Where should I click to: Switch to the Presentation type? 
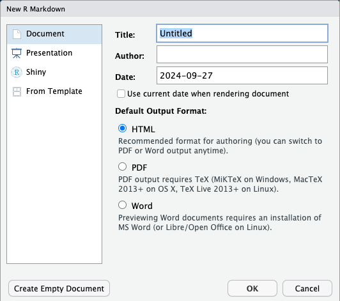54,53
